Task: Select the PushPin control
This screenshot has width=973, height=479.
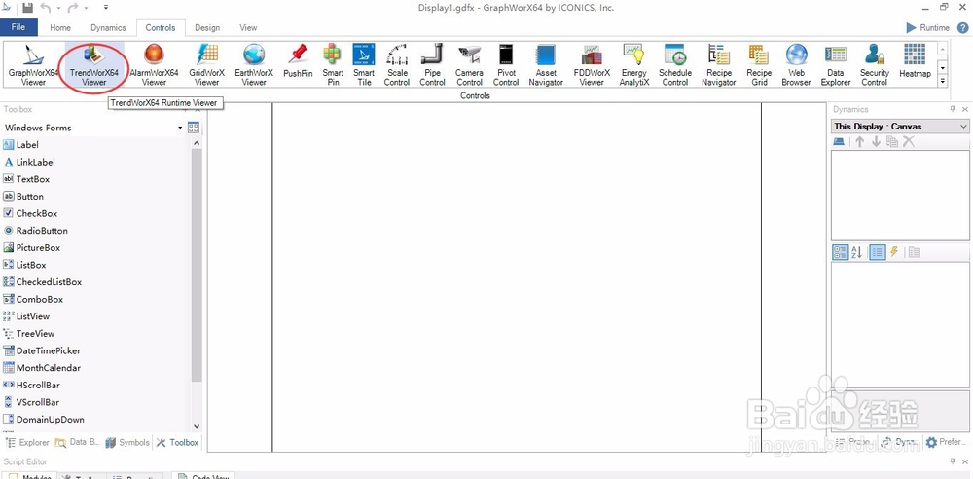Action: coord(298,61)
